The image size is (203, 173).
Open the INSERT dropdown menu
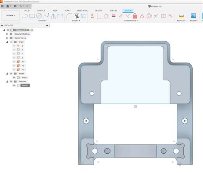click(x=194, y=21)
